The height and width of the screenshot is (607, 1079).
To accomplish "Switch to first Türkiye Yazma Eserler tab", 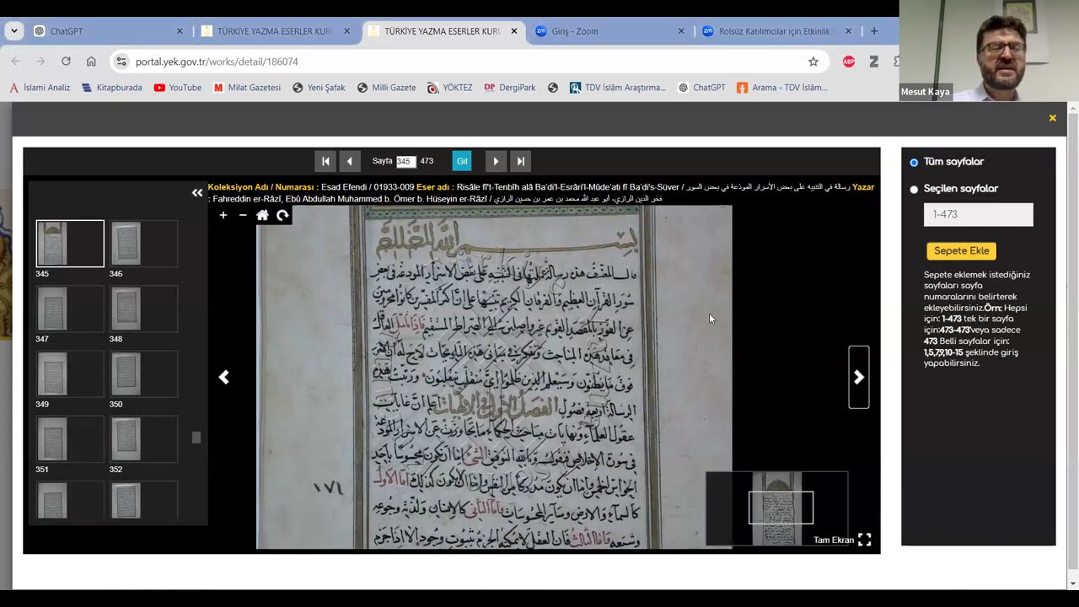I will [x=275, y=31].
